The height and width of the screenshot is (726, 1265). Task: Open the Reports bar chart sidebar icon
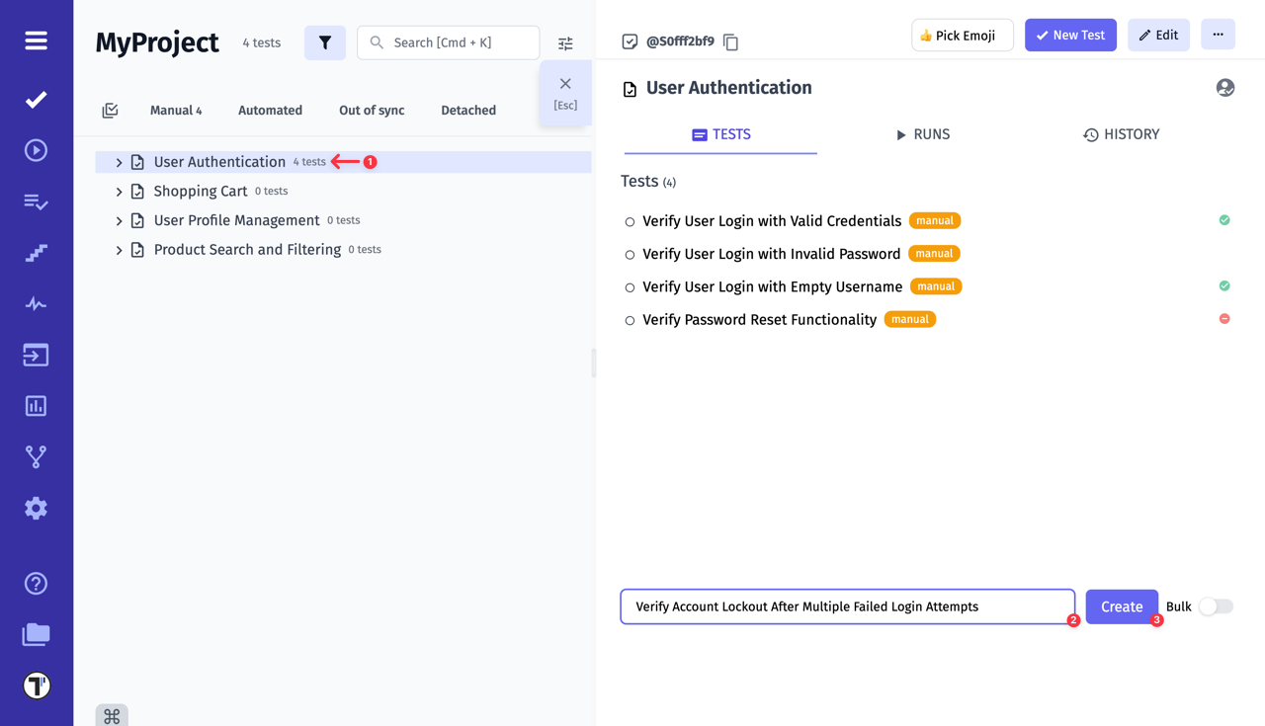click(x=36, y=405)
